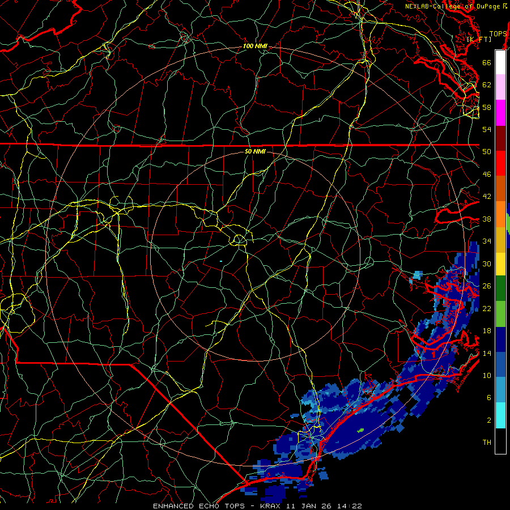Click the "50 NMI" range ring label

pos(255,151)
